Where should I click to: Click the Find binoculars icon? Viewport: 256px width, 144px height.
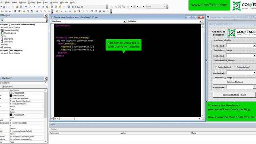21,7
